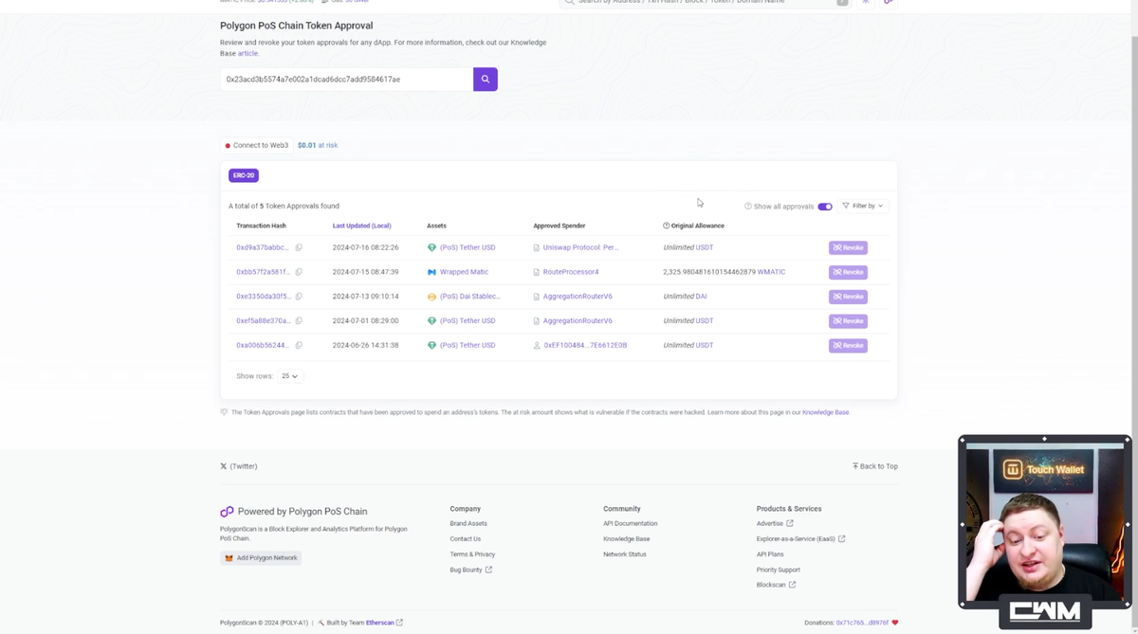Screen dimensions: 1138x634
Task: Click the Polygon logo in the footer
Action: (227, 511)
